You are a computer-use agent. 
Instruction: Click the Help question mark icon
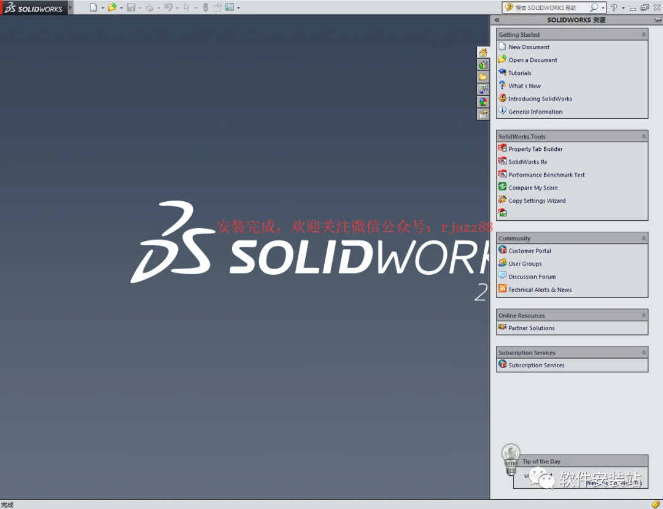(x=614, y=7)
